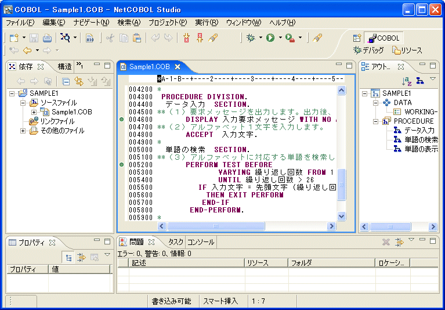445x310 pixels.
Task: Click the Redo arrow icon
Action: (168, 38)
